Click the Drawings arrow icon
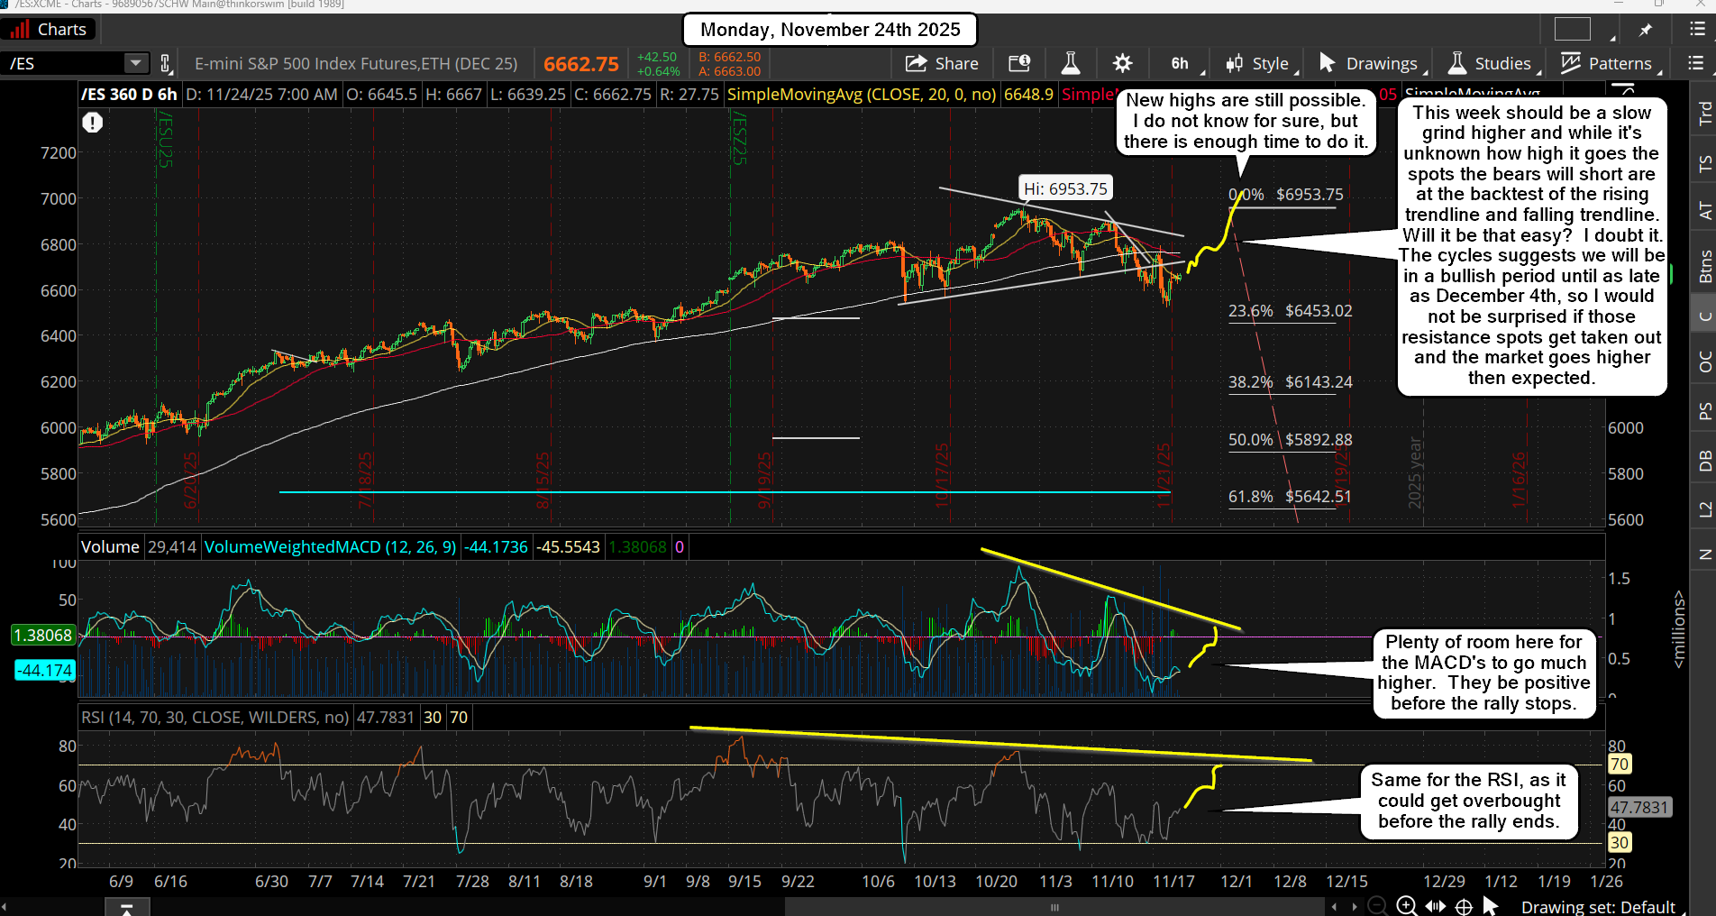The height and width of the screenshot is (916, 1716). [x=1327, y=63]
